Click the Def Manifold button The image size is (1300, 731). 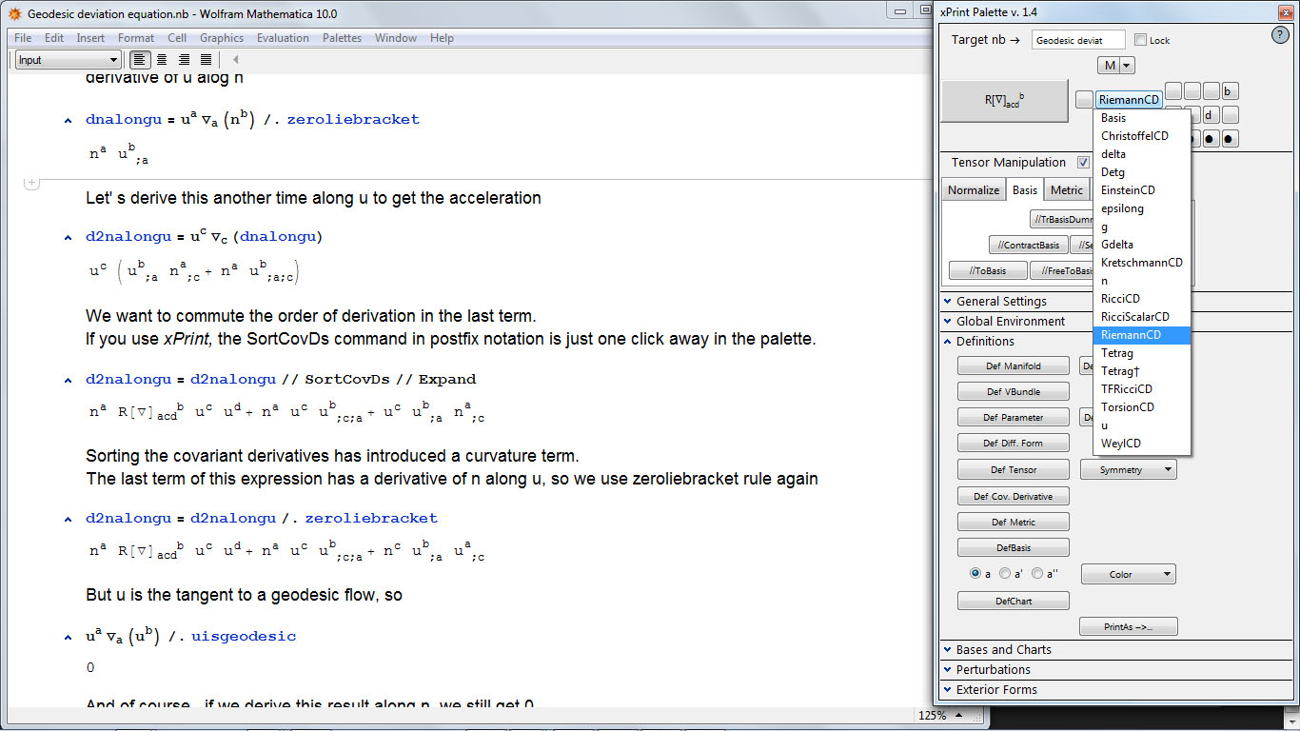[1014, 366]
